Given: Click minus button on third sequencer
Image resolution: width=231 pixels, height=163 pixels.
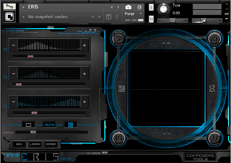Looking at the screenshot, I should coord(13,102).
